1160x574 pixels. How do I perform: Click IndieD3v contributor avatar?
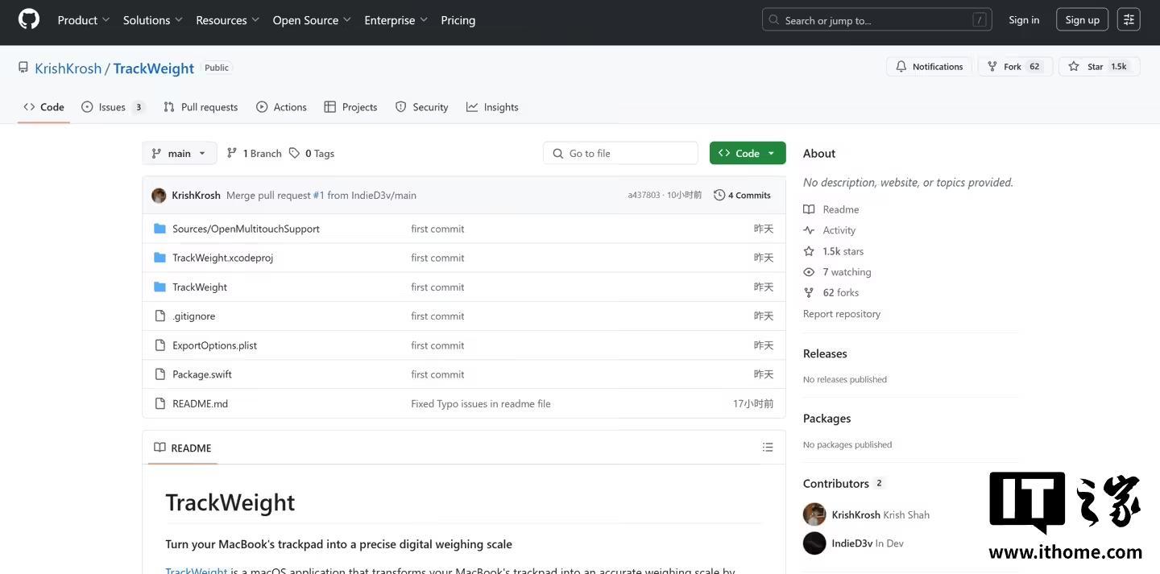814,543
